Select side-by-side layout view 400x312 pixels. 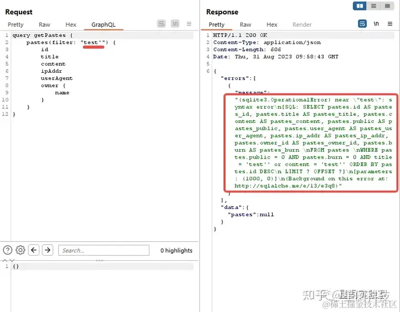(359, 6)
